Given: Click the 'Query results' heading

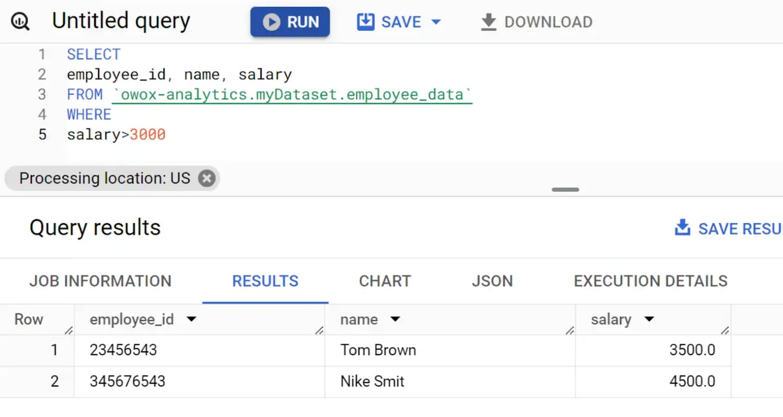Looking at the screenshot, I should tap(95, 227).
